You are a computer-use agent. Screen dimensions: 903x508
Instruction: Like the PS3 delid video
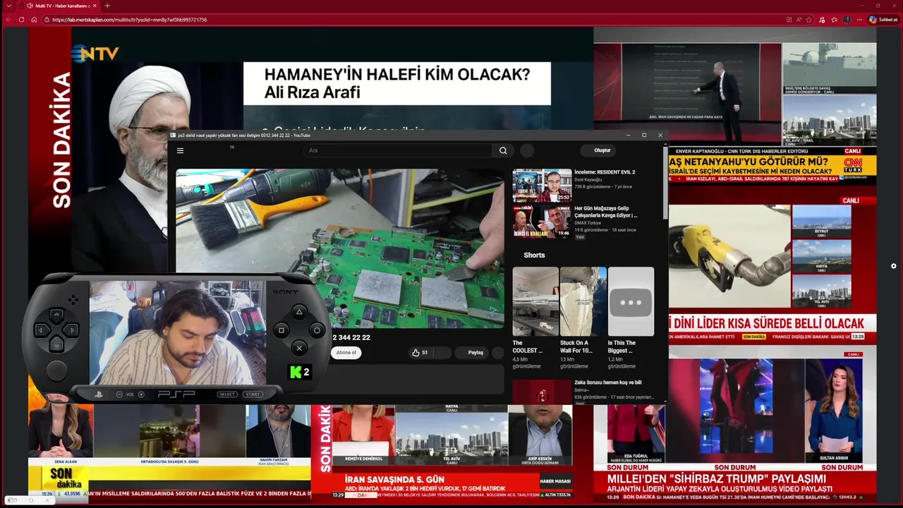[420, 352]
